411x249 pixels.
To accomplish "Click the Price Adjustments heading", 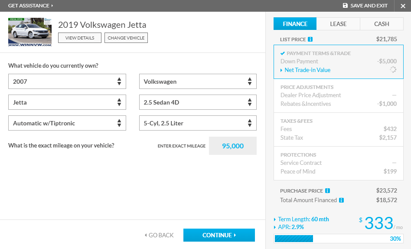I will click(307, 87).
